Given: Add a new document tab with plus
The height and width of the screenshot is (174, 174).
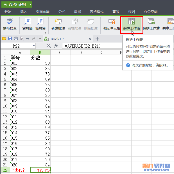Looking at the screenshot, I should (97, 39).
